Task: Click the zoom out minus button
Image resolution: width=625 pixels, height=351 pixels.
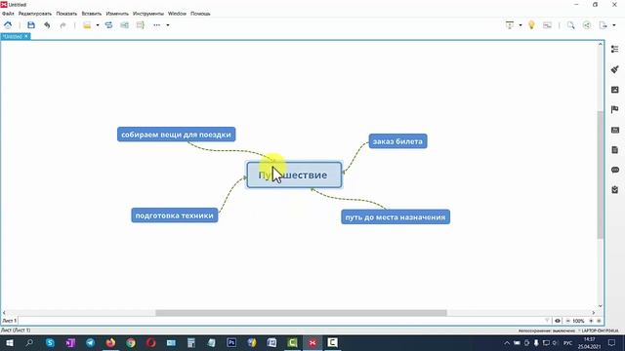Action: pyautogui.click(x=568, y=321)
